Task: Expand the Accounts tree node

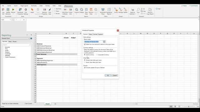Action: coord(4,47)
